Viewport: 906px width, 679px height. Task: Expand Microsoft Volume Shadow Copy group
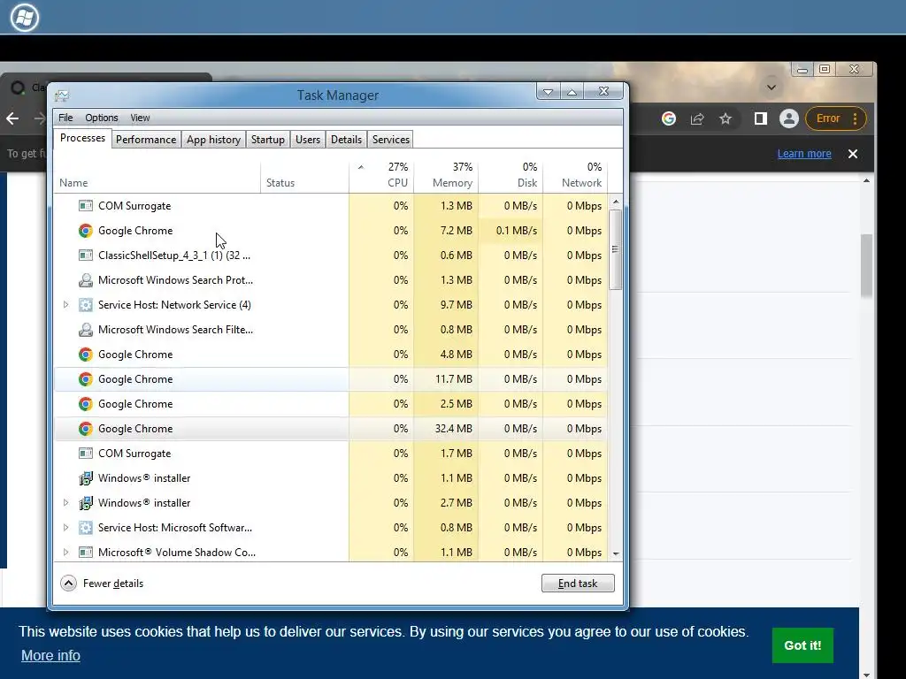65,553
